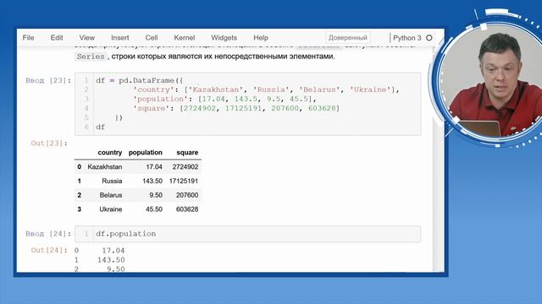Click the 17.04 value in the table

point(154,167)
